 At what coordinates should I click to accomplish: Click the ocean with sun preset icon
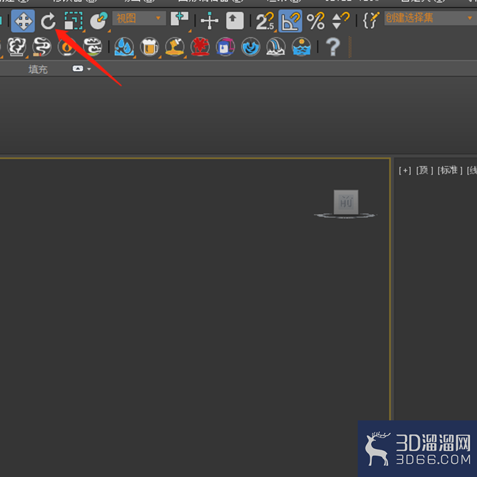click(301, 47)
